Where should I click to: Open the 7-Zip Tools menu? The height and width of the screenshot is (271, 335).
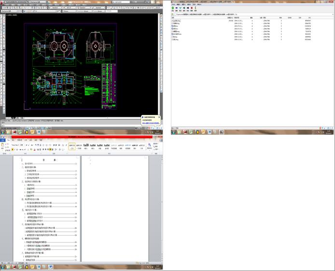coord(194,4)
